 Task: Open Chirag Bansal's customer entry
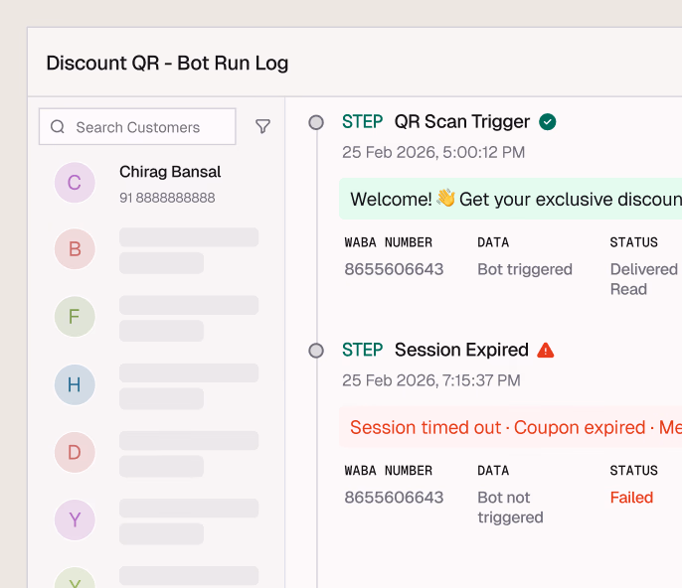(x=170, y=173)
